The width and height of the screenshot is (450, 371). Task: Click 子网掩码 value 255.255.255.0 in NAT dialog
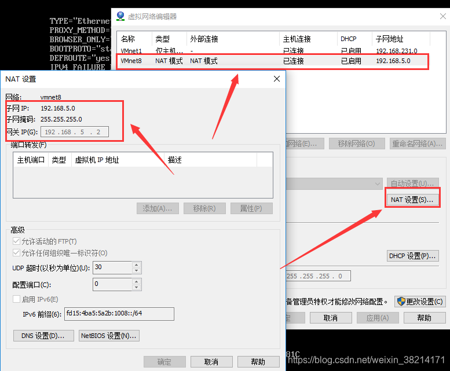[61, 119]
